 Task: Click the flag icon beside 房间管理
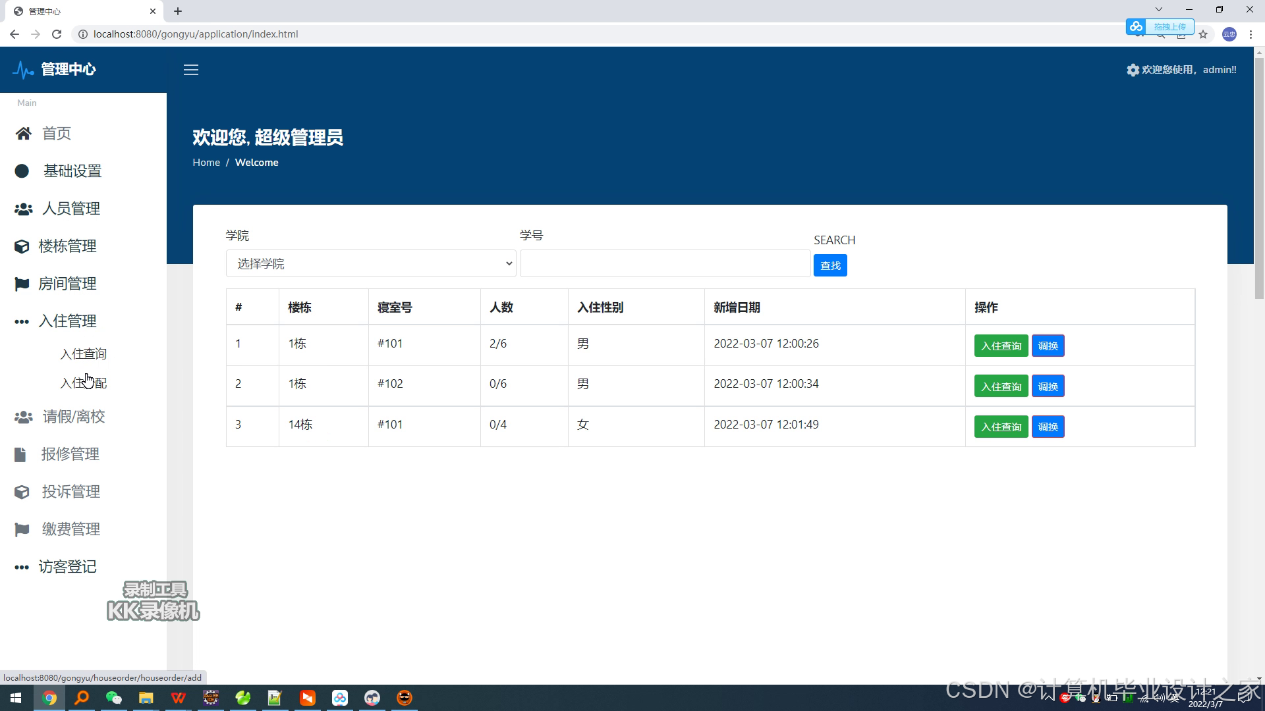(x=22, y=284)
